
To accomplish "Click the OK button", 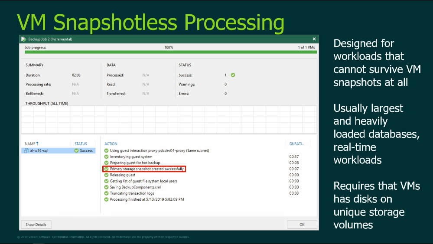I will click(302, 224).
